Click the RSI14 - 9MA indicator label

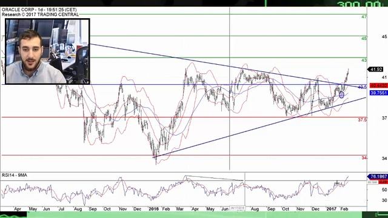tap(15, 175)
